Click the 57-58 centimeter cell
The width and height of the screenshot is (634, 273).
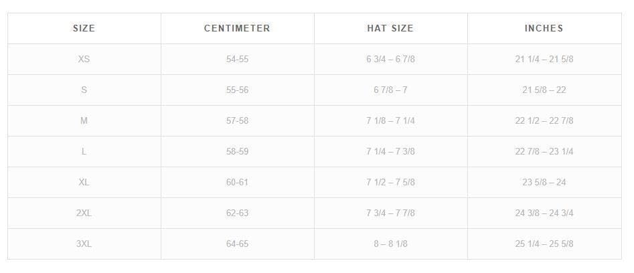click(237, 120)
